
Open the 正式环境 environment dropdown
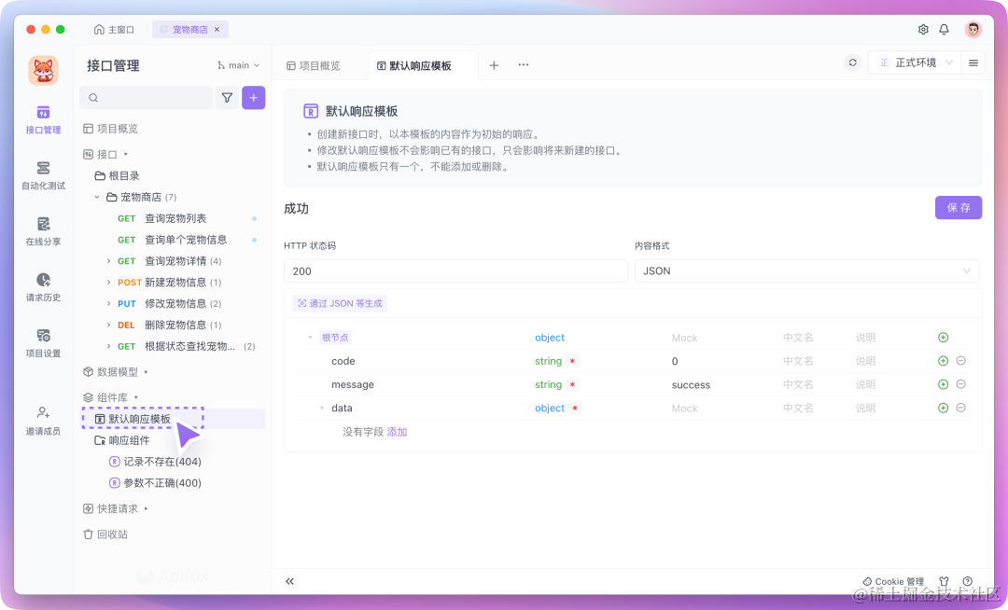[x=915, y=62]
